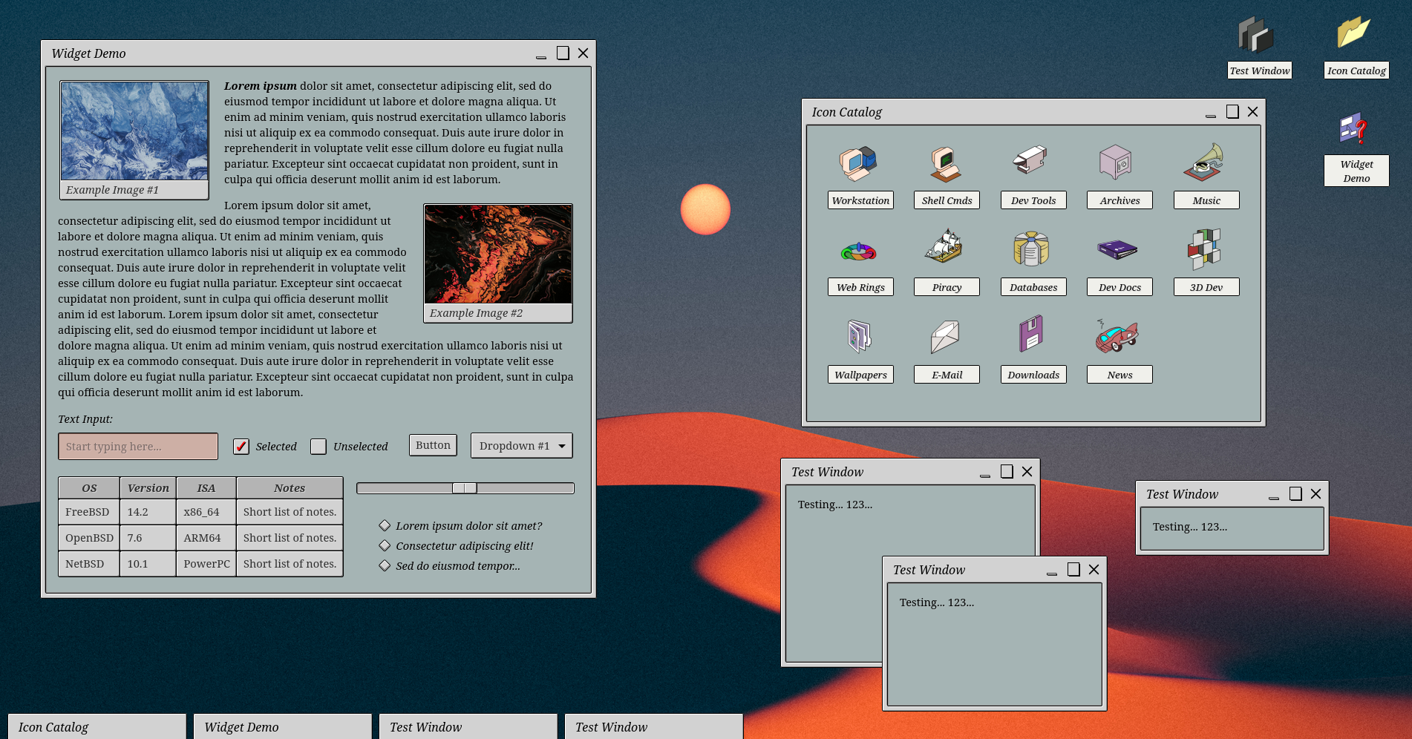The width and height of the screenshot is (1412, 739).
Task: Open the Shell Cmds computer icon
Action: tap(946, 164)
